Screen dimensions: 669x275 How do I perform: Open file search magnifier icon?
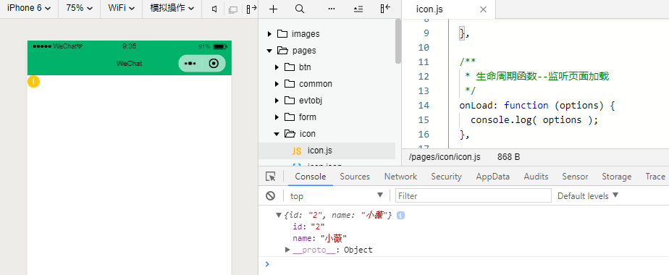(300, 9)
